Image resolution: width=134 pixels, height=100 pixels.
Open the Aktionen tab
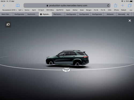(x=110, y=14)
